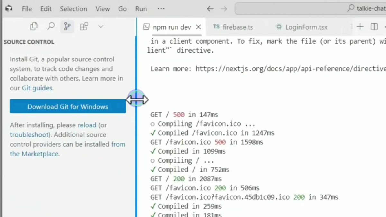Open the Go menu

[x=122, y=9]
